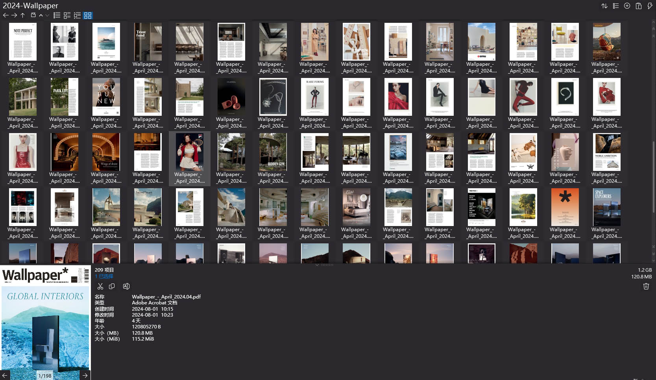
Task: Select the rename icon next to copy
Action: click(x=126, y=286)
